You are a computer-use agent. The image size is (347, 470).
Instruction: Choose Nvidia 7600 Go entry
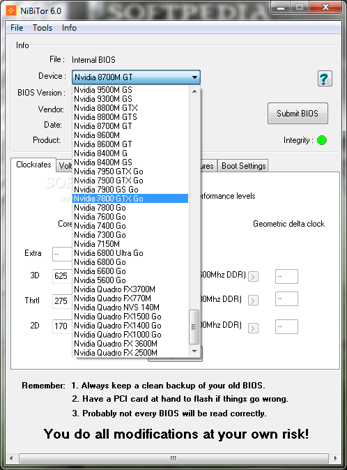click(130, 217)
